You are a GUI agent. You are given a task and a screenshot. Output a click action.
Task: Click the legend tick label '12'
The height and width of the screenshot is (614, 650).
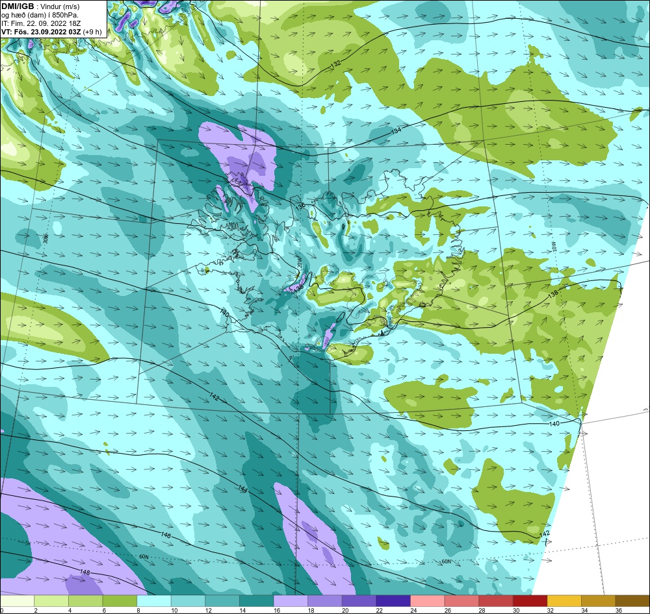(x=208, y=610)
